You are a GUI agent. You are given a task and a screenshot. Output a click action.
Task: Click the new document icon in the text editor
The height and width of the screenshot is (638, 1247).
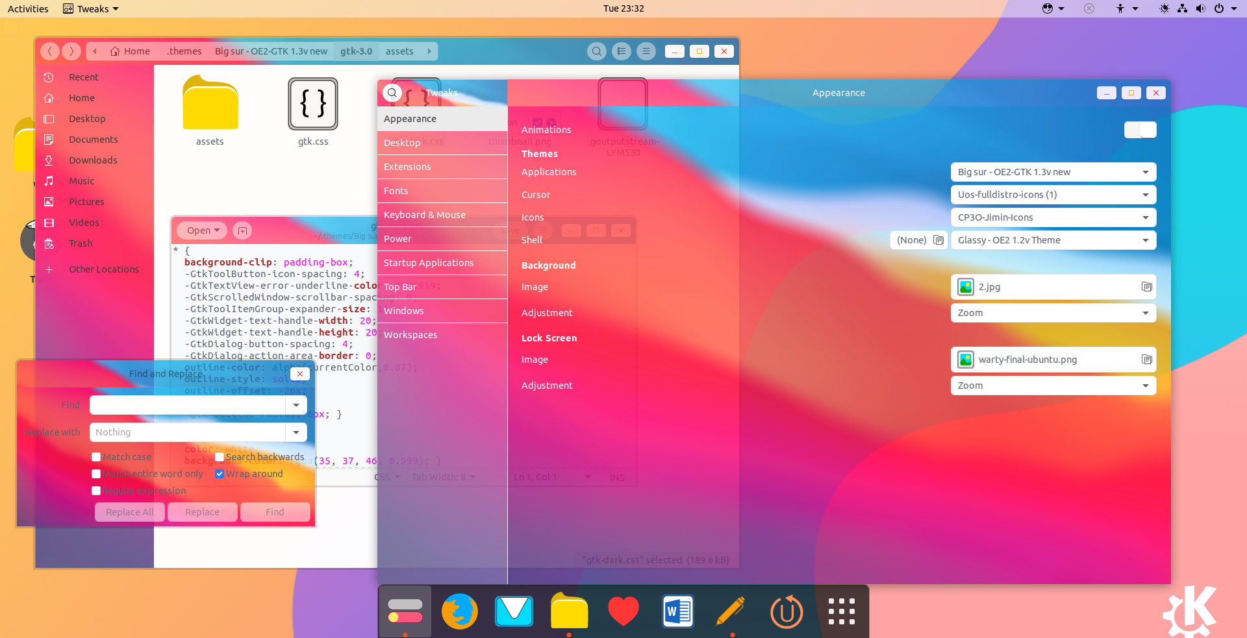242,230
